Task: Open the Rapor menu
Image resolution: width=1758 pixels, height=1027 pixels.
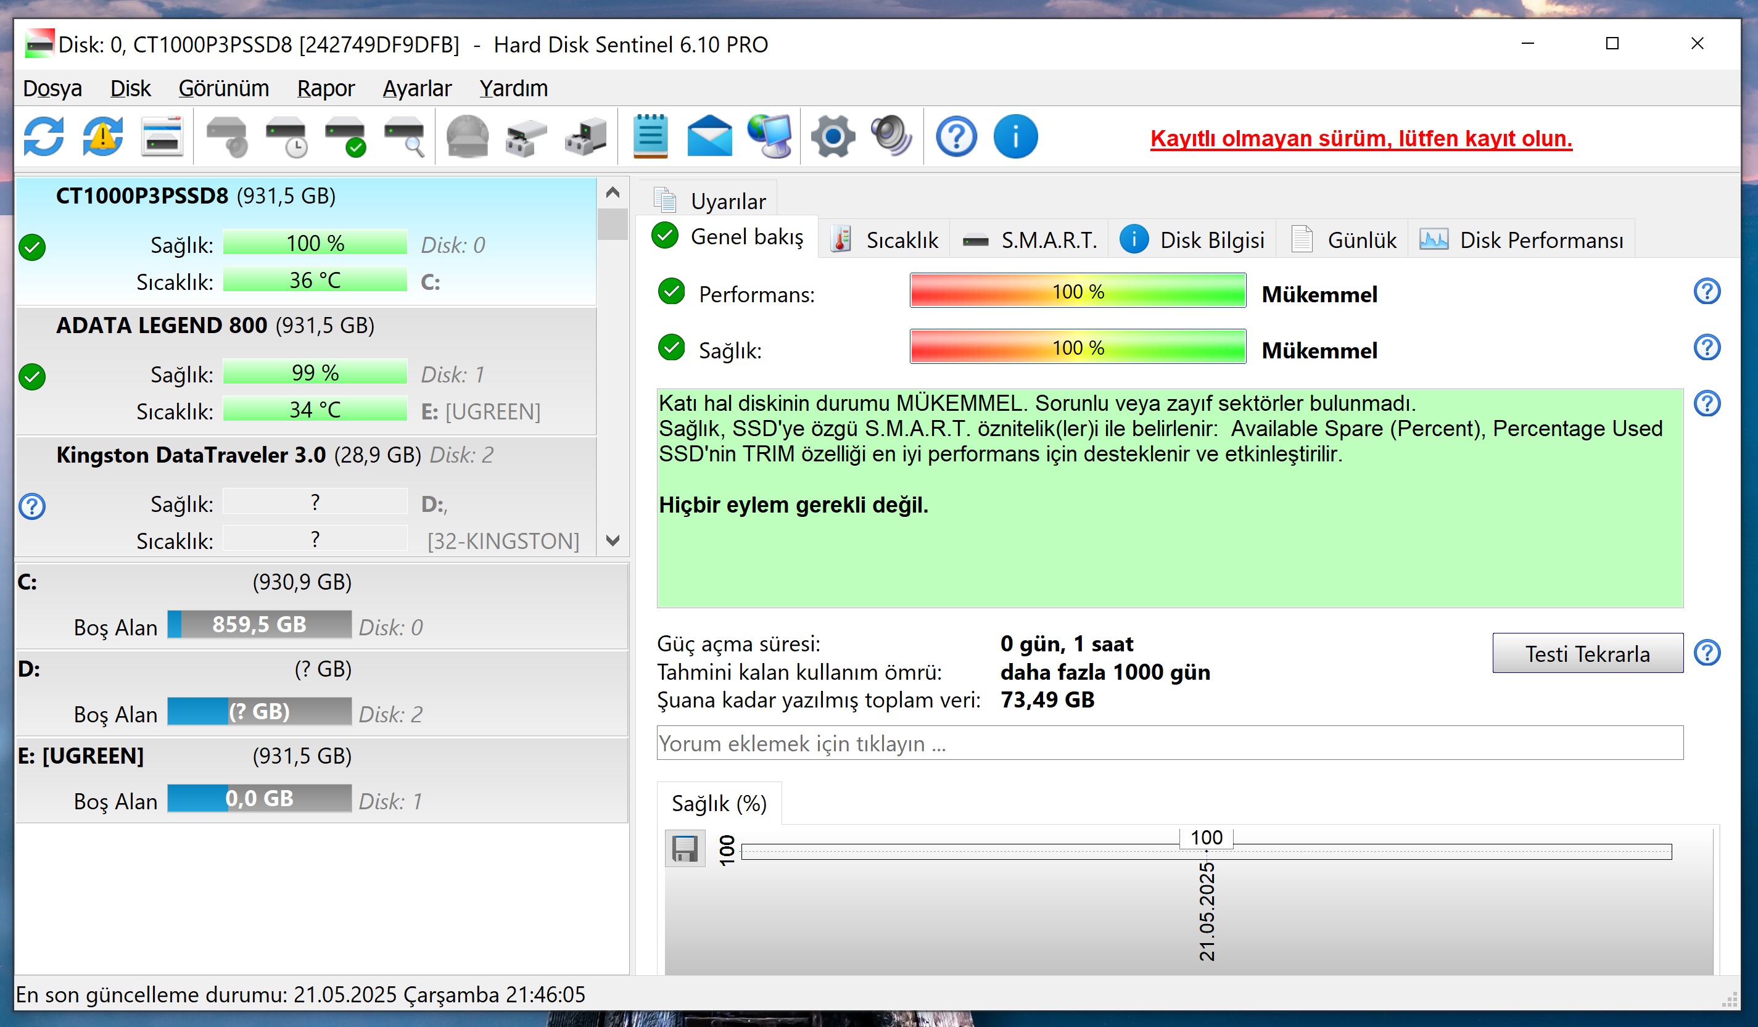Action: pos(326,89)
